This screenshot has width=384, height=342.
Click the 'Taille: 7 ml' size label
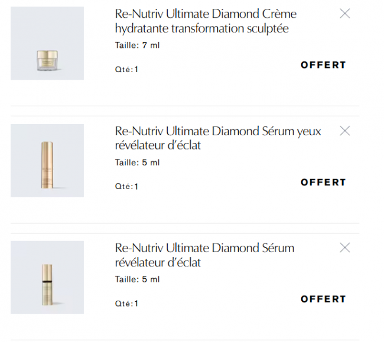pyautogui.click(x=137, y=45)
